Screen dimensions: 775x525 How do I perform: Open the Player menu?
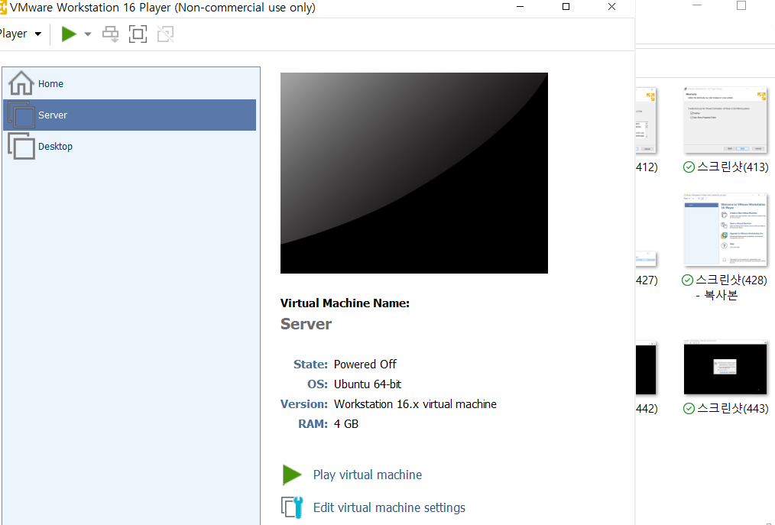[21, 34]
